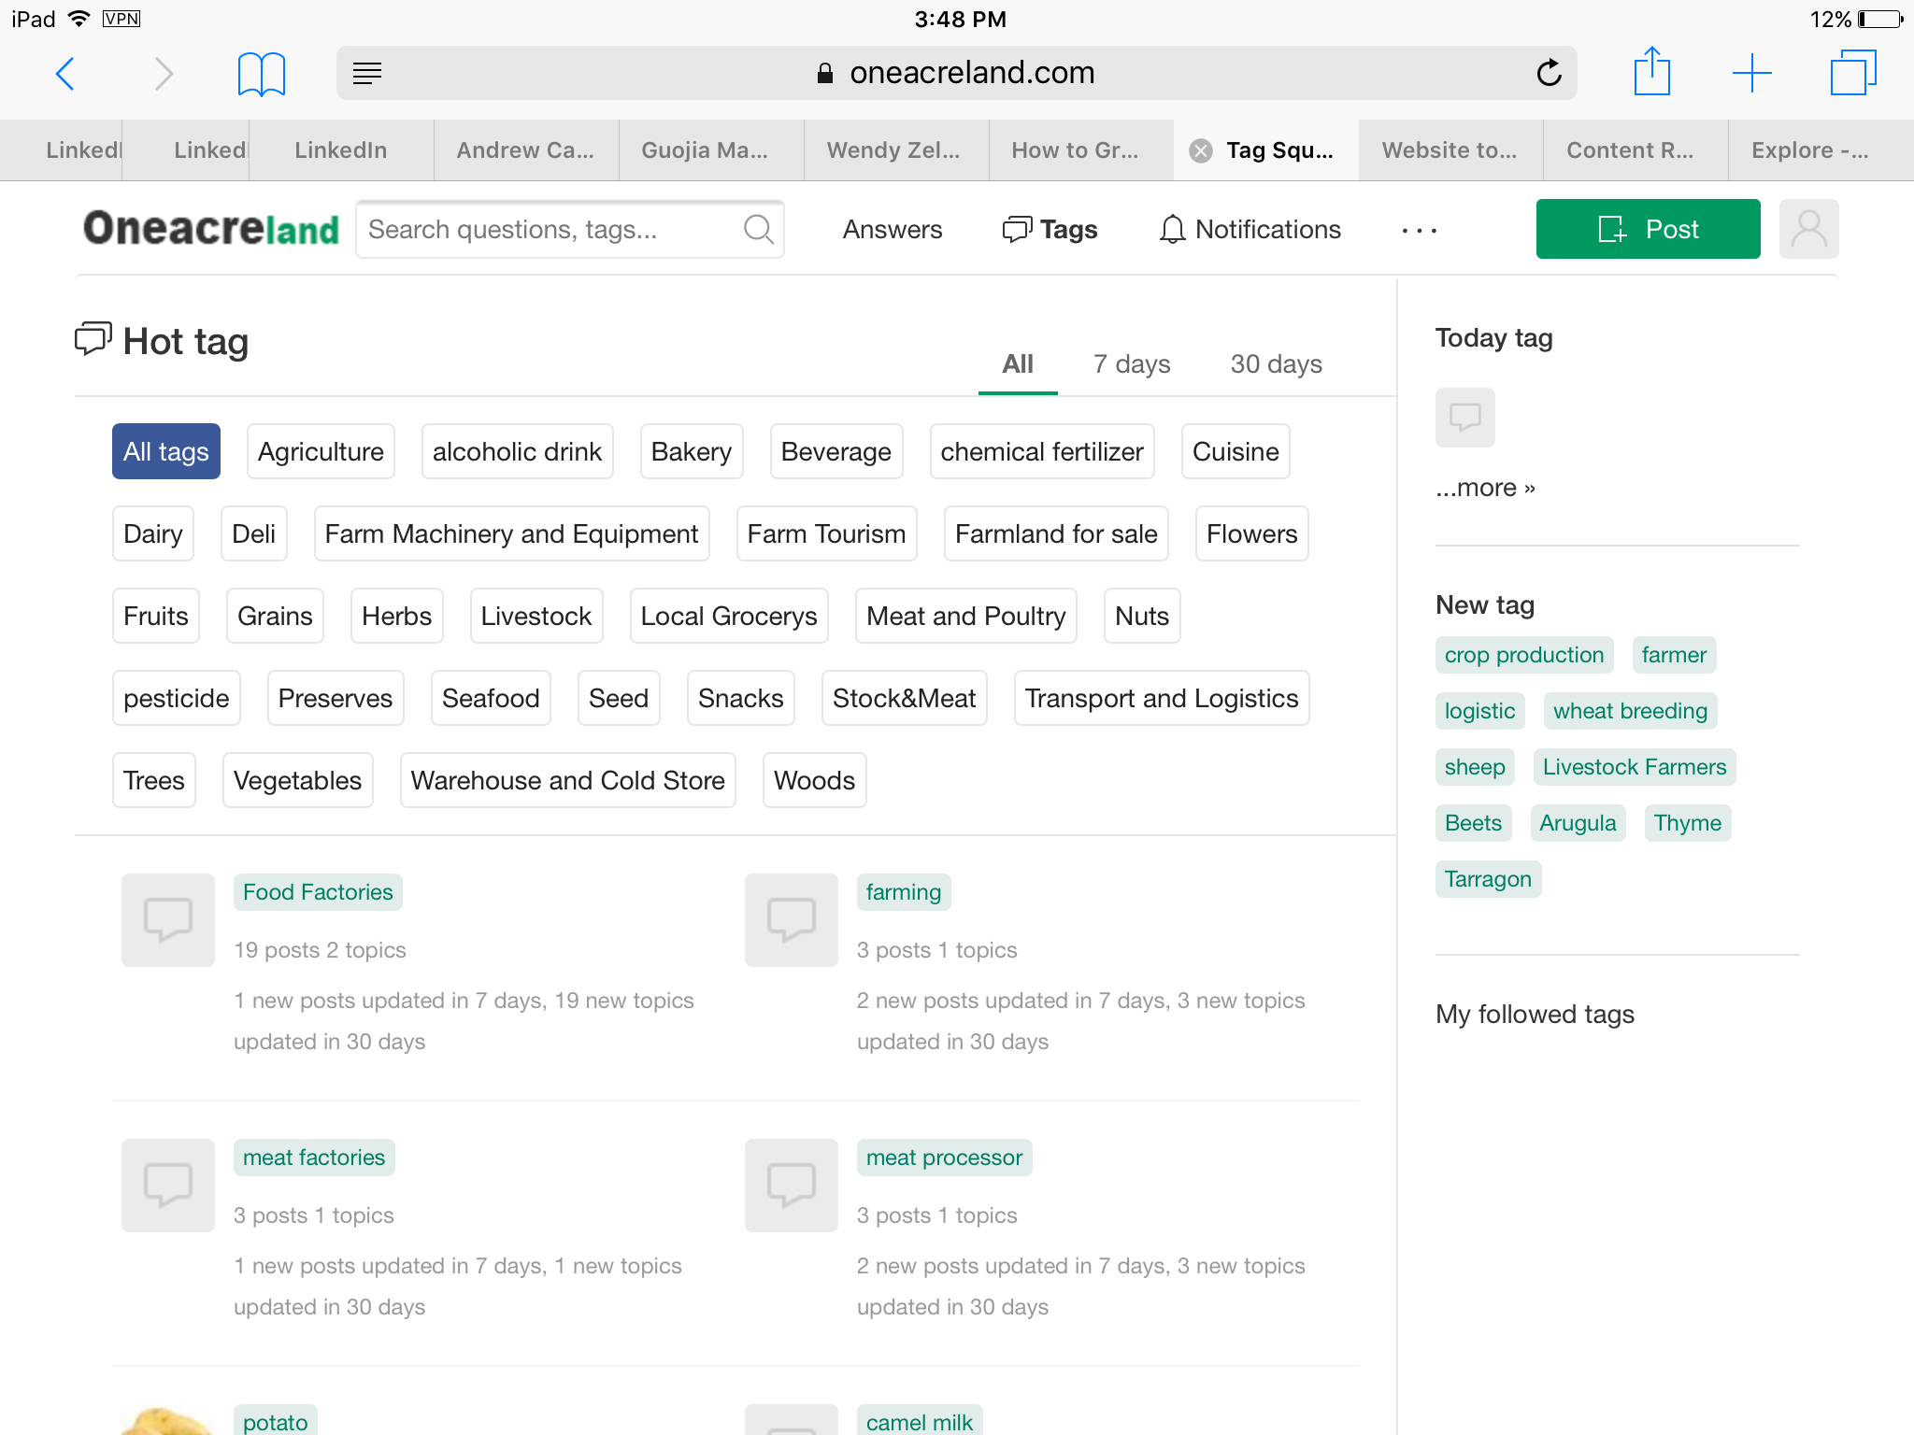Open the Food Factories tag link
The image size is (1914, 1435).
318,892
